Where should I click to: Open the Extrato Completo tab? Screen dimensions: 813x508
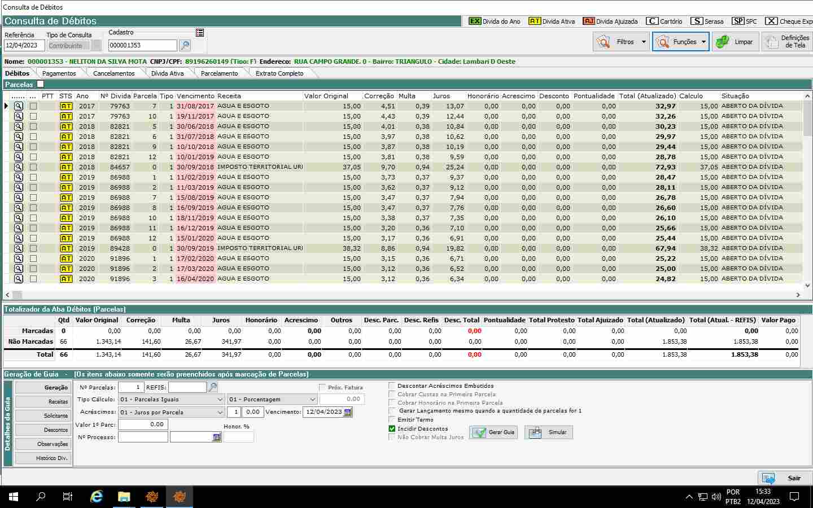coord(279,73)
